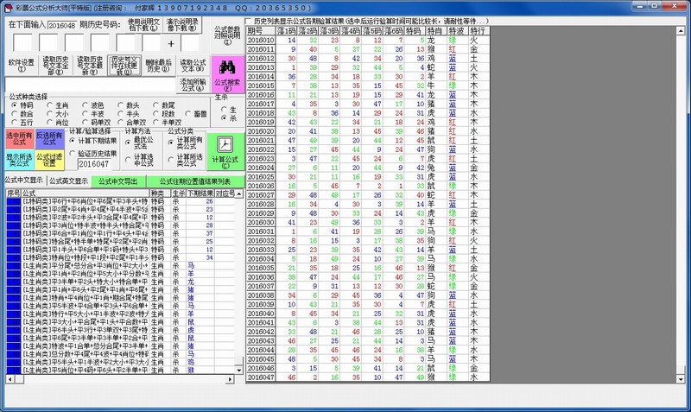Click the green 公式中文导出 button

click(118, 181)
